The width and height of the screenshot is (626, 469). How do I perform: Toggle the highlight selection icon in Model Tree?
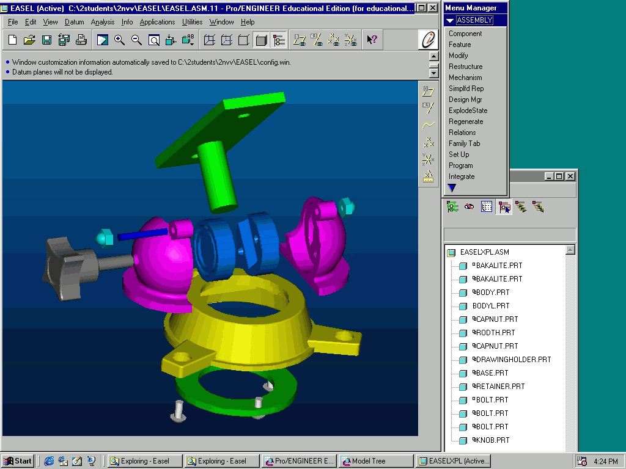coord(504,206)
